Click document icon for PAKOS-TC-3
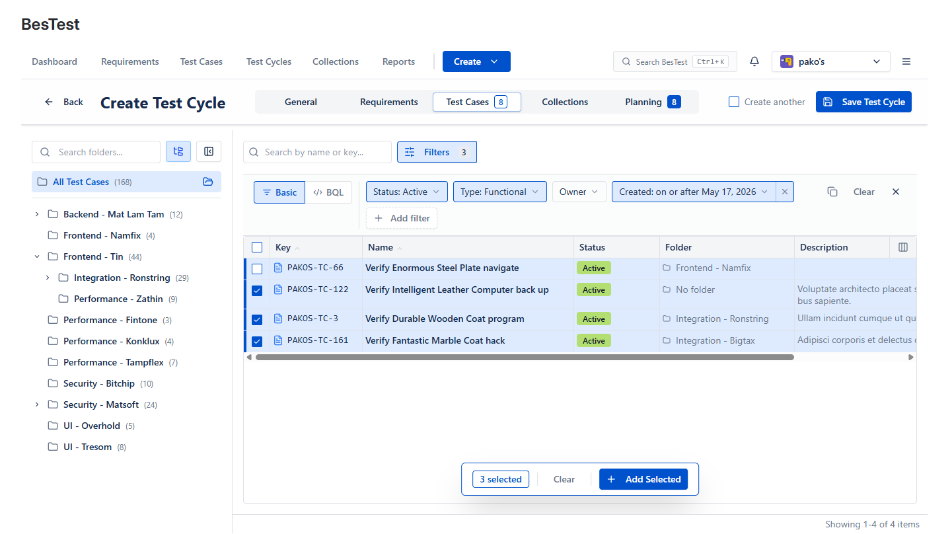952x534 pixels. [x=278, y=319]
